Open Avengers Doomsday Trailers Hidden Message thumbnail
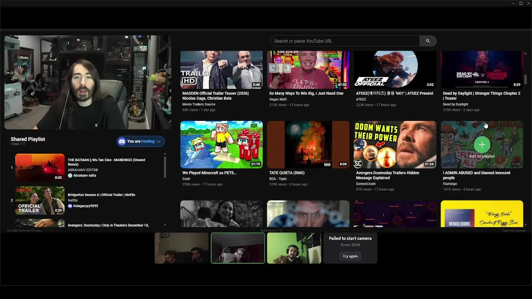Image resolution: width=532 pixels, height=299 pixels. click(x=395, y=145)
